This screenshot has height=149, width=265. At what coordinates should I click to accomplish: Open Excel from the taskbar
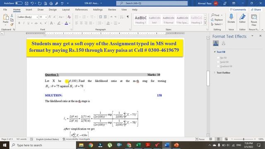coord(138,145)
